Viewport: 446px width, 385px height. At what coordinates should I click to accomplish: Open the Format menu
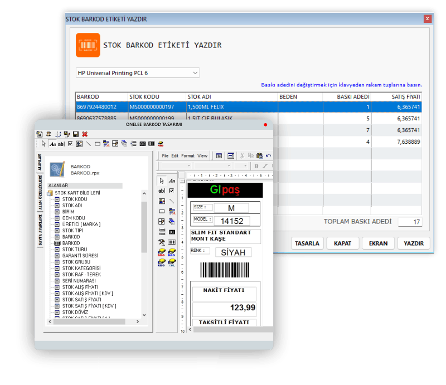[x=188, y=156]
